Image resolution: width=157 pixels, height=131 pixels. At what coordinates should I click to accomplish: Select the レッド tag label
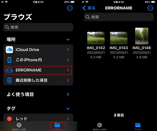[x=21, y=119]
